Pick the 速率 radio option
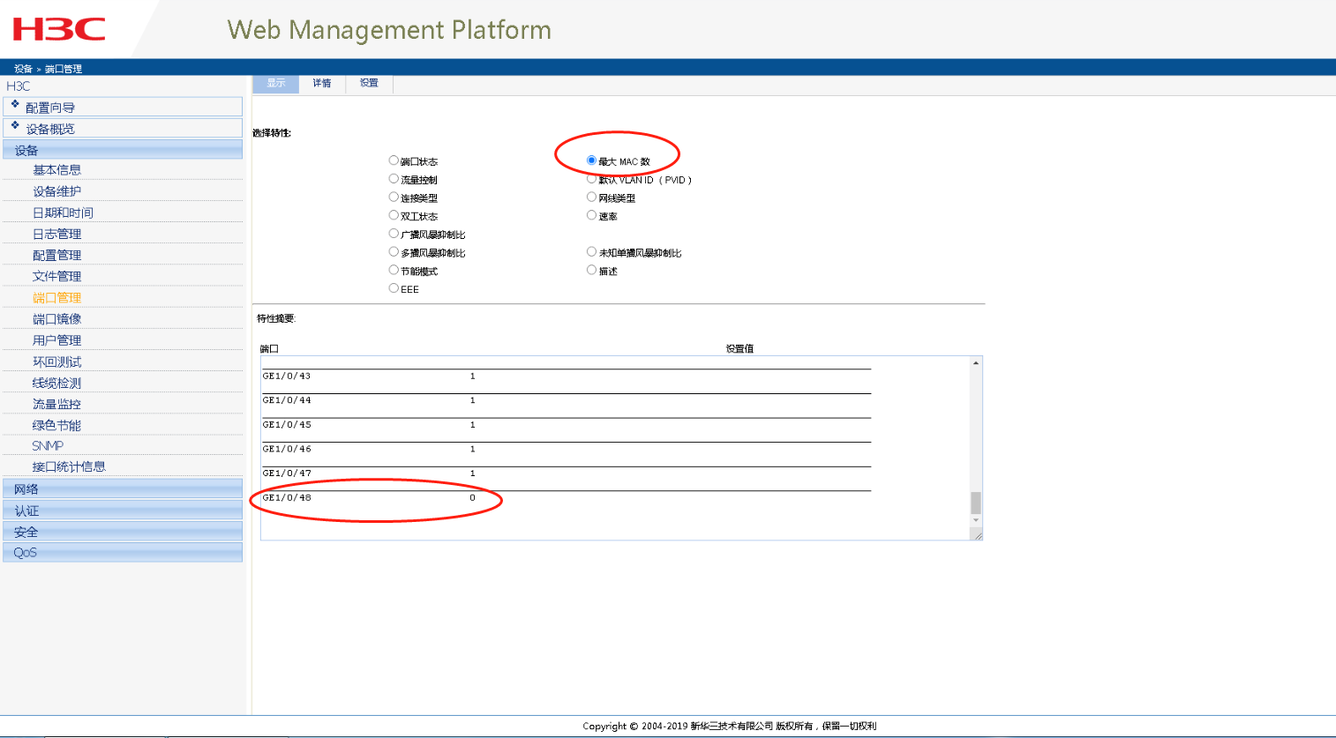1336x738 pixels. point(591,215)
